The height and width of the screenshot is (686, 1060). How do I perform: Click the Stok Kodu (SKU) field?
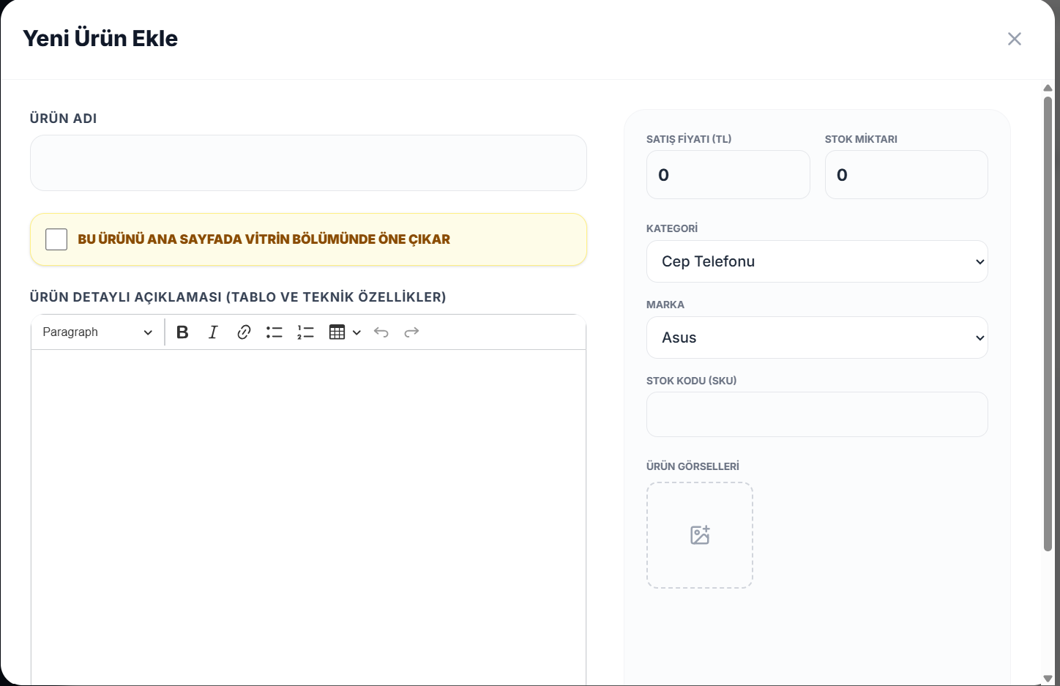click(817, 414)
